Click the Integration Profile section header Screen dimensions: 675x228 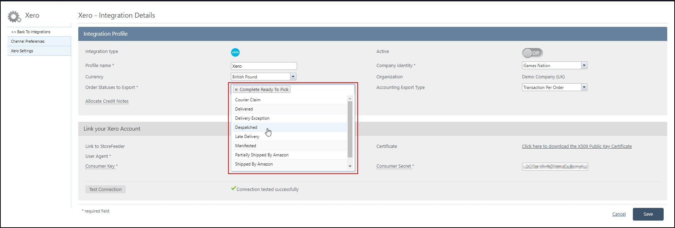pos(373,34)
